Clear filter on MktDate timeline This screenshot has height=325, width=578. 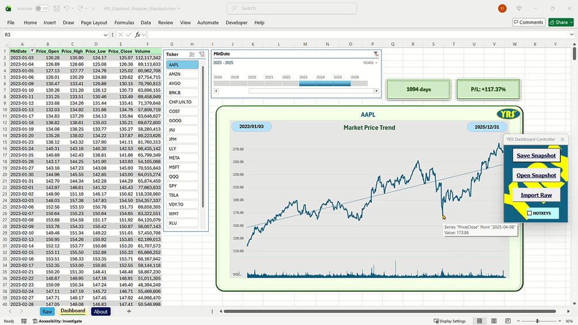376,54
